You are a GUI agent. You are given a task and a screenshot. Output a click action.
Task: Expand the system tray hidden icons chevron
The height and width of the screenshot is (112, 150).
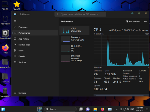click(117, 109)
